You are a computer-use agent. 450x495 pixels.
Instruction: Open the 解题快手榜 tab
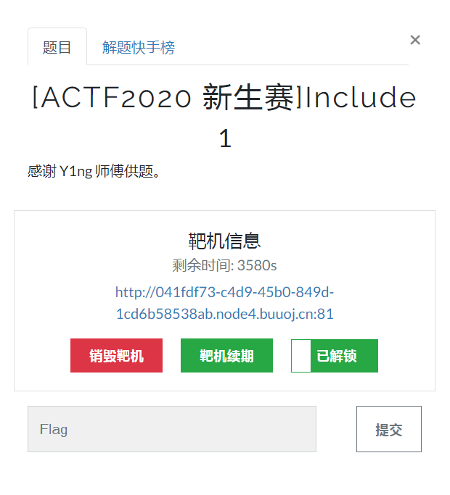tap(139, 48)
